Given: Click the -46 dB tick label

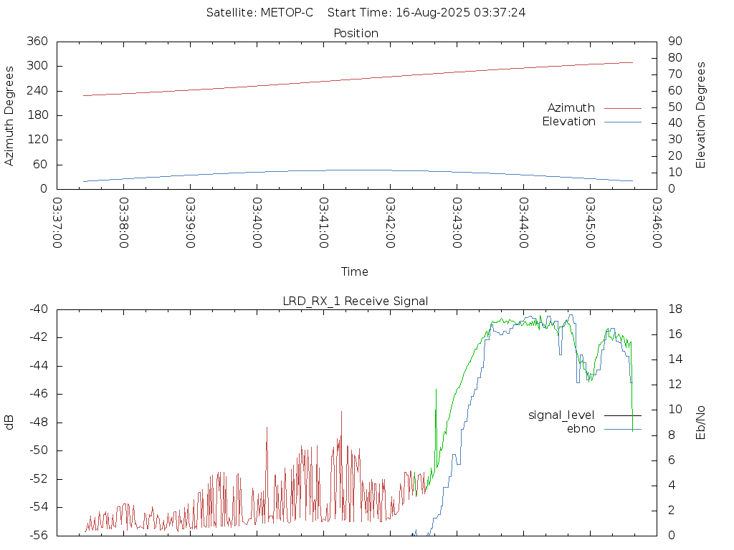Looking at the screenshot, I should 39,394.
